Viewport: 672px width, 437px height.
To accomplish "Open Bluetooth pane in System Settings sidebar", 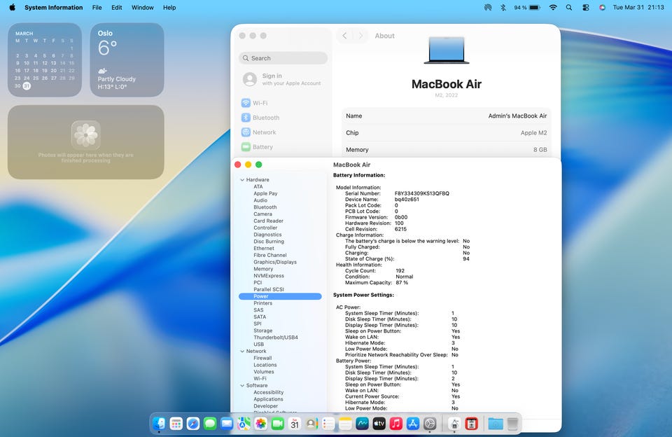I will pos(265,118).
